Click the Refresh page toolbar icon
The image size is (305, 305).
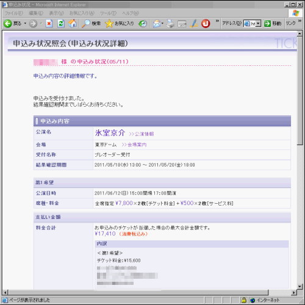[x=61, y=24]
